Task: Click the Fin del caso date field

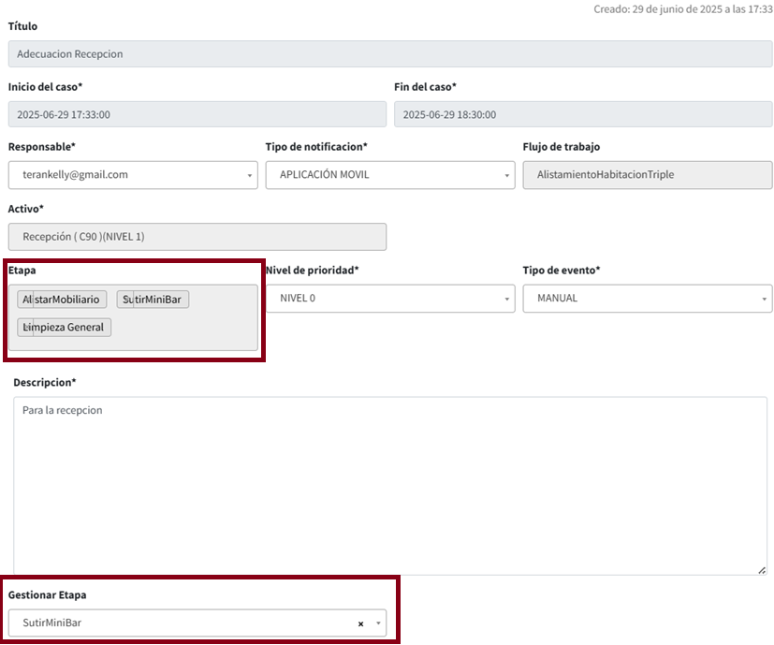Action: 582,115
